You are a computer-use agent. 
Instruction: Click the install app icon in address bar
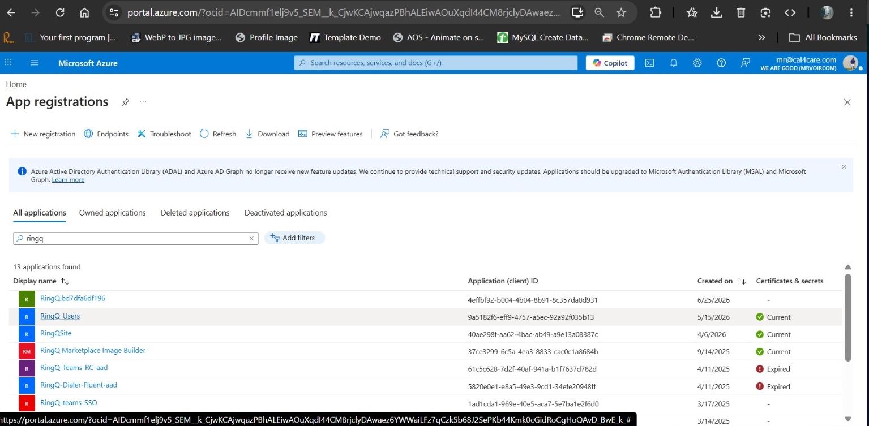[577, 12]
